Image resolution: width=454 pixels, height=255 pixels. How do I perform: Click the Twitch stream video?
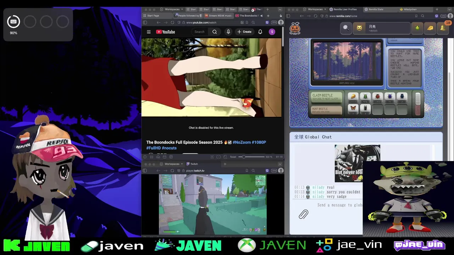tap(213, 204)
